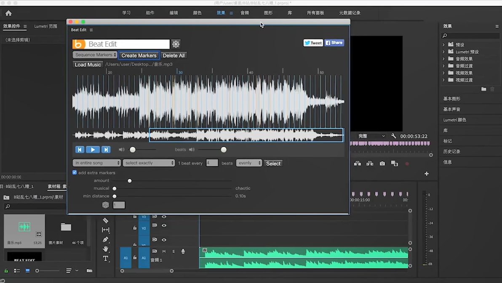Uncheck add extra markers checkbox

tap(75, 172)
